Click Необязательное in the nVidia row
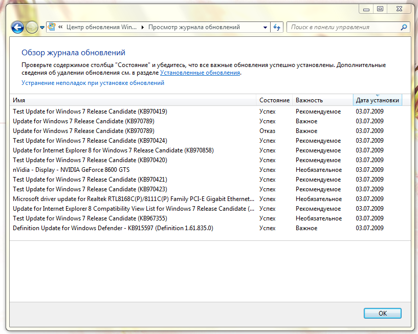Viewport: 418px width, 334px height. [x=319, y=170]
